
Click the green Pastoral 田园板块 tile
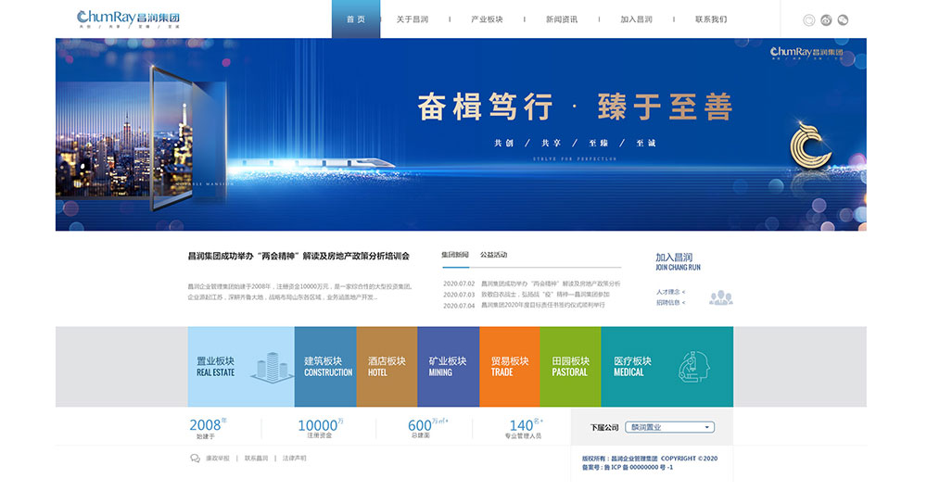[570, 366]
